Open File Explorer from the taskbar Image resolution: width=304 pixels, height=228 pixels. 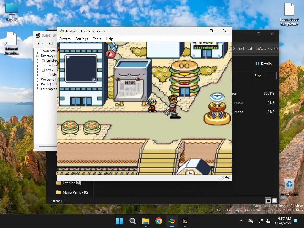[145, 221]
